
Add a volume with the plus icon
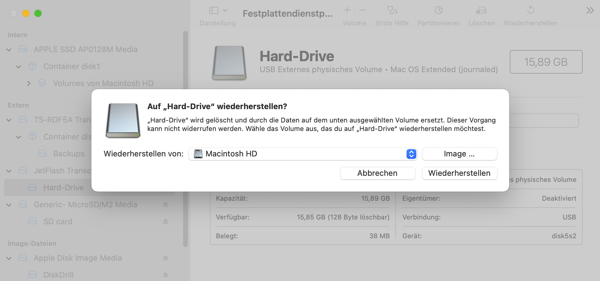[347, 10]
